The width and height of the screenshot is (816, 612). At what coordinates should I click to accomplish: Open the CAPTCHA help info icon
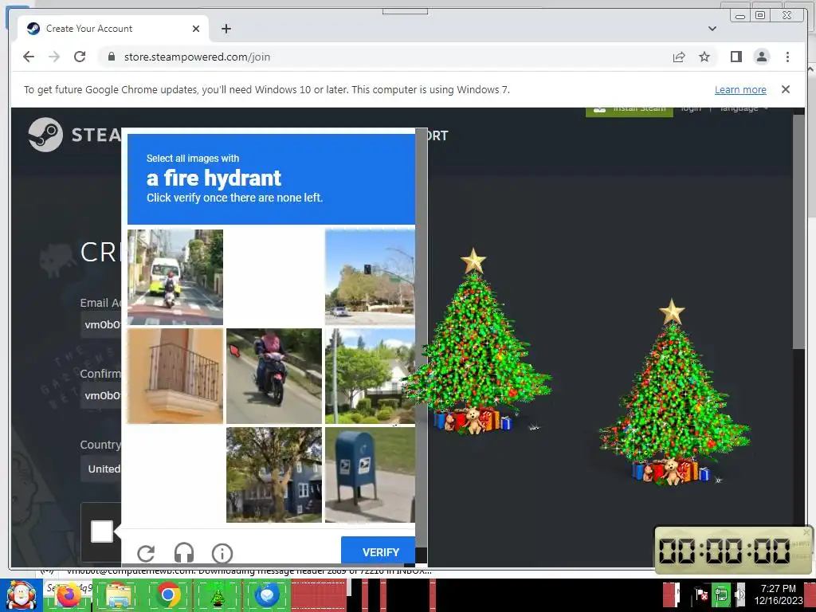pos(222,553)
